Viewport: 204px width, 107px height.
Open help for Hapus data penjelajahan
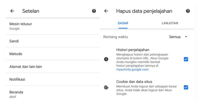click(x=188, y=11)
